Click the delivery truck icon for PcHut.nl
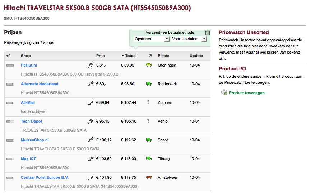Image resolution: width=311 pixels, height=196 pixels. pos(149,65)
